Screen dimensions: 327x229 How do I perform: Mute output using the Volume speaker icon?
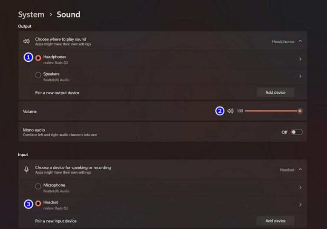click(230, 111)
